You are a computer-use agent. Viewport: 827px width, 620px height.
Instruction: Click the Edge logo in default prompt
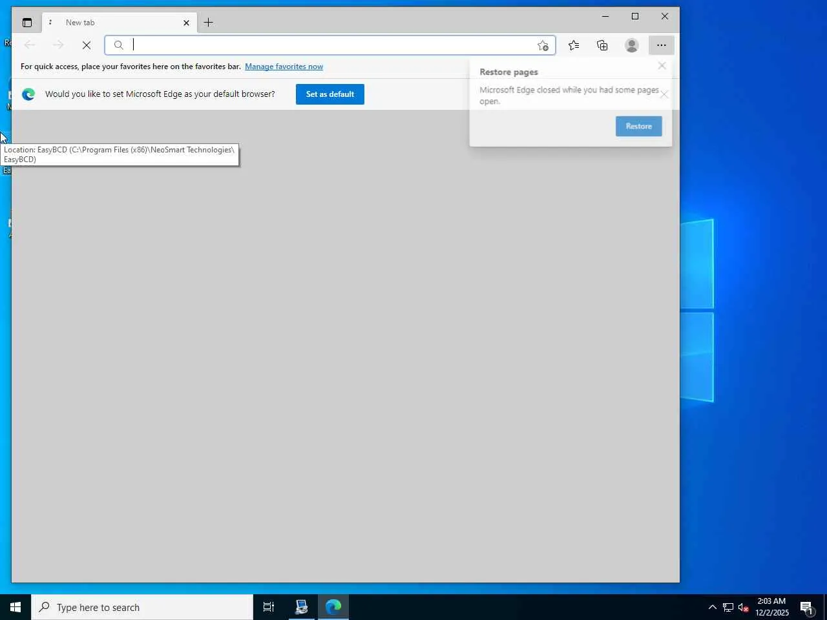click(x=28, y=94)
